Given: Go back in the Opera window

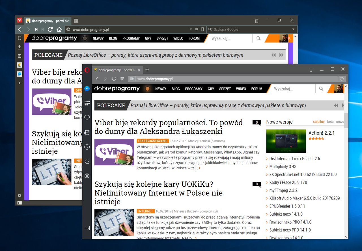Looking at the screenshot, I should (97, 79).
